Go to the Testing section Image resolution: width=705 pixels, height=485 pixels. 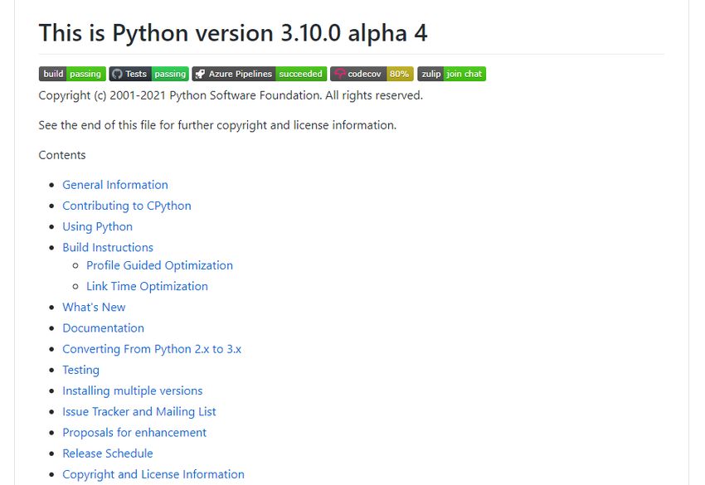click(81, 370)
